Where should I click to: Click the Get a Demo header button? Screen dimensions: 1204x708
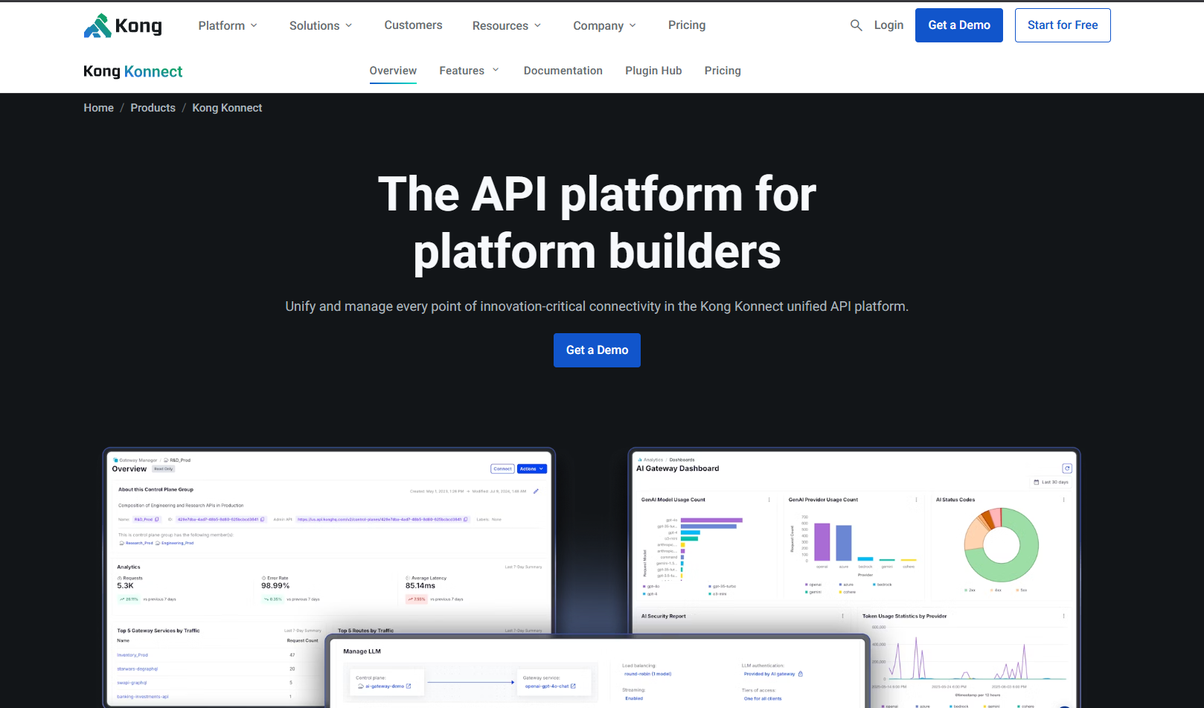pyautogui.click(x=959, y=25)
